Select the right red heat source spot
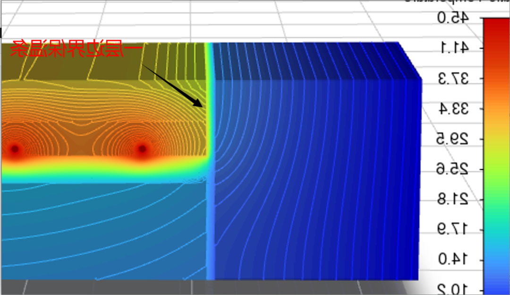Image resolution: width=510 pixels, height=295 pixels. [x=142, y=149]
